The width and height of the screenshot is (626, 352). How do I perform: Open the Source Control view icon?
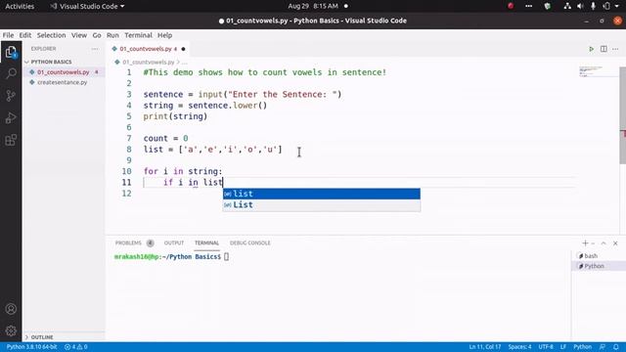point(11,96)
